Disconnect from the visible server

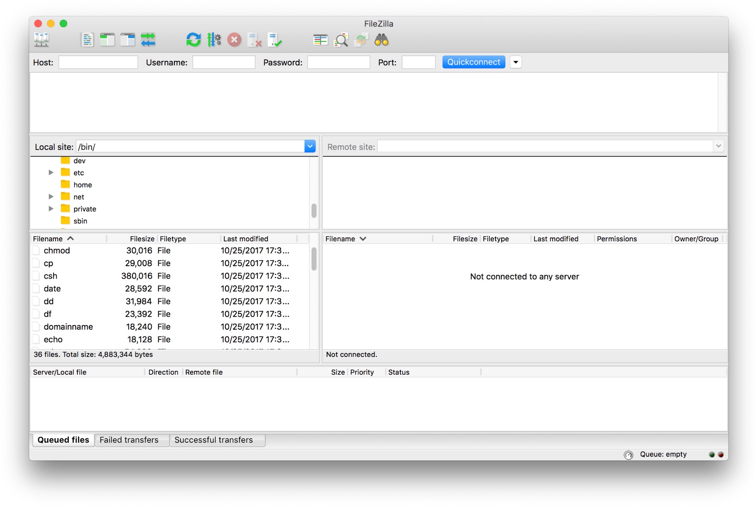(255, 40)
